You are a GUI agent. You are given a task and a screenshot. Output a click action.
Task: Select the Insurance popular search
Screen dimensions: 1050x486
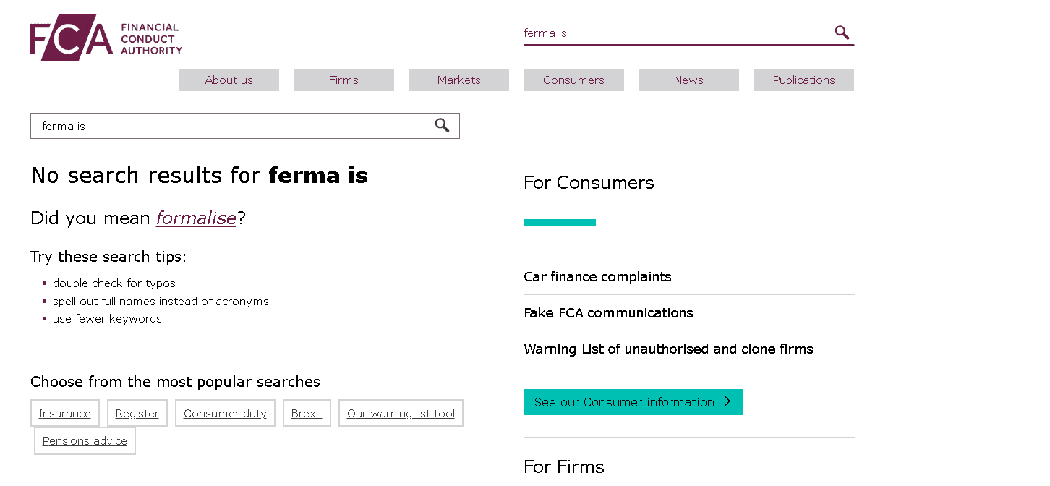[65, 414]
